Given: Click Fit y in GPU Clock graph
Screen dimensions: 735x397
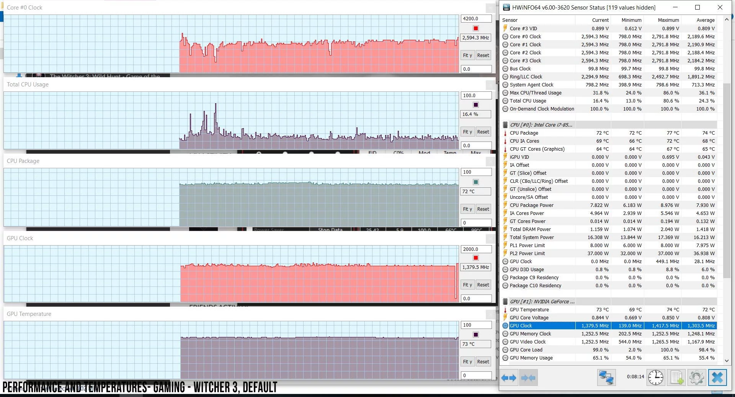Looking at the screenshot, I should click(x=467, y=285).
